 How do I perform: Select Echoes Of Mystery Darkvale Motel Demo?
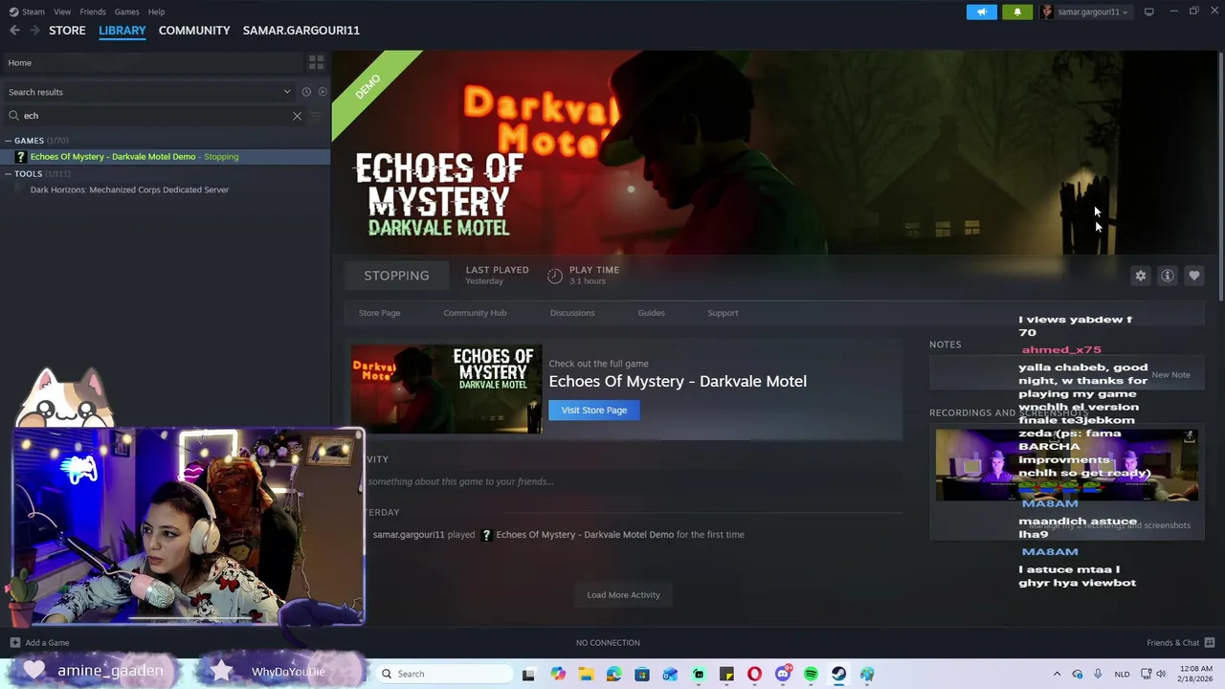pyautogui.click(x=165, y=157)
